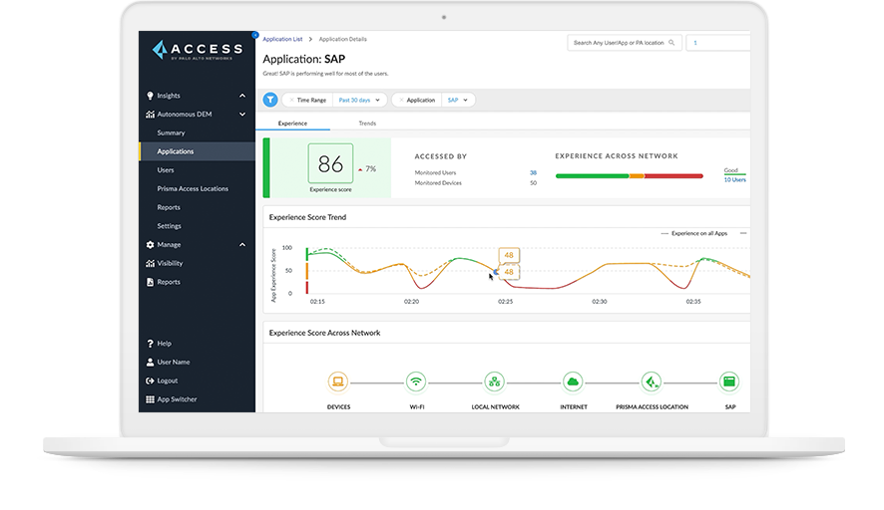884x510 pixels.
Task: Remove the Time Range filter with its X
Action: tap(291, 100)
